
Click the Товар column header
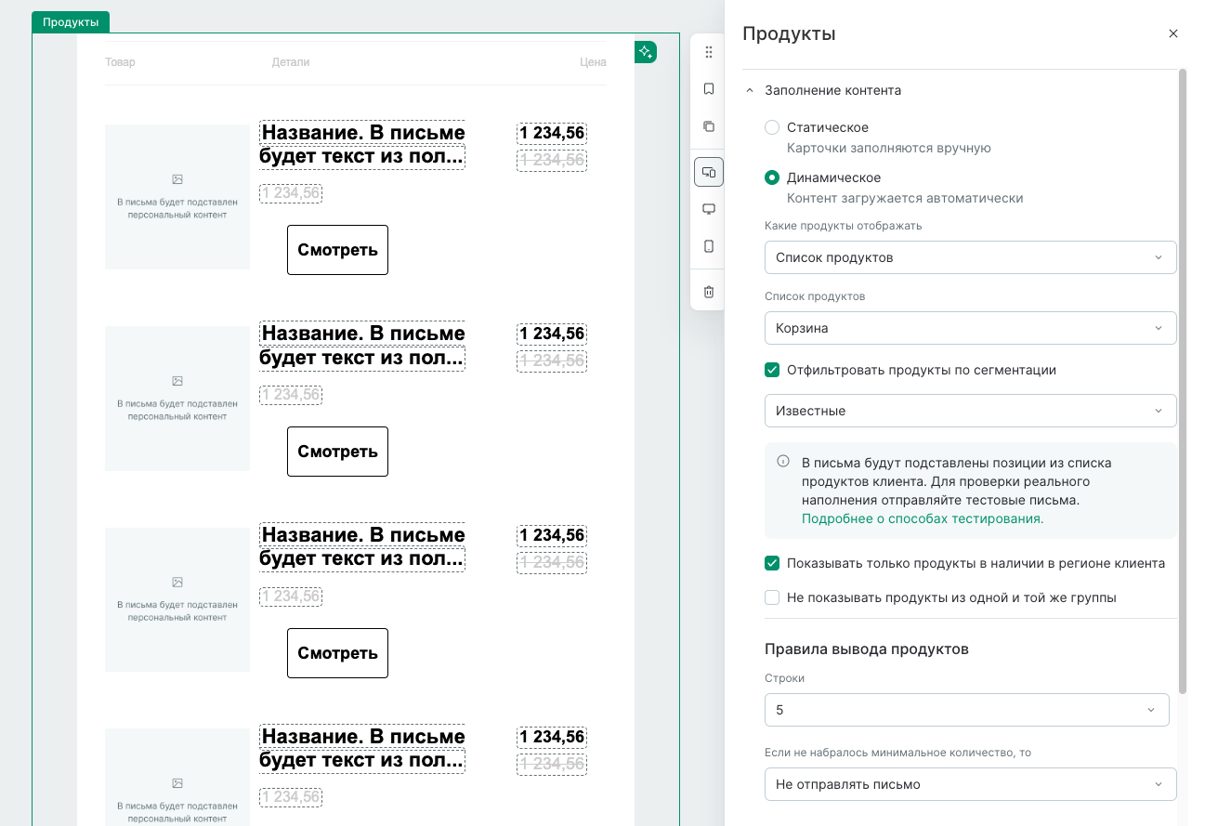pos(120,62)
